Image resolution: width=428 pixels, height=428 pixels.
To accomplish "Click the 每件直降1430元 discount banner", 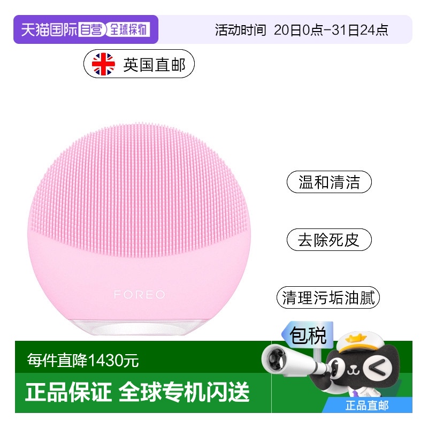I will click(x=83, y=361).
